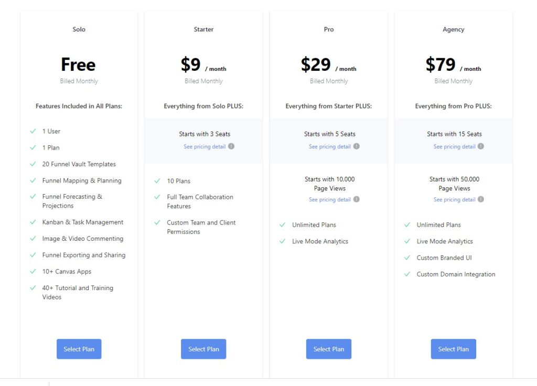This screenshot has width=537, height=386.
Task: Choose the Pro $29 plan button
Action: pos(329,349)
